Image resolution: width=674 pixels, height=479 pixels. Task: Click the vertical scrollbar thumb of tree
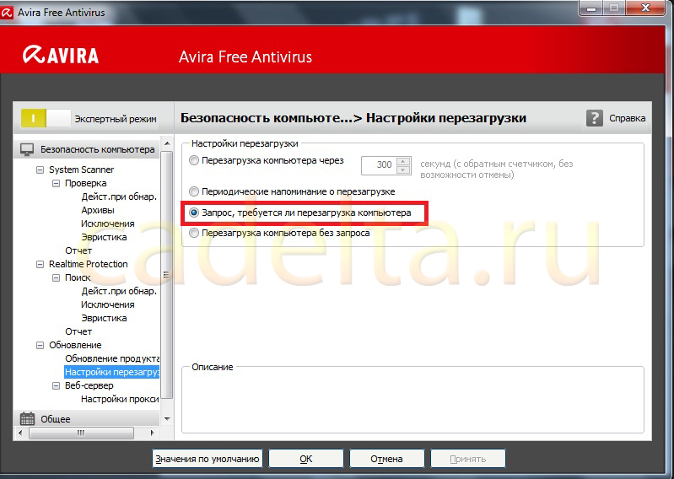pyautogui.click(x=167, y=275)
